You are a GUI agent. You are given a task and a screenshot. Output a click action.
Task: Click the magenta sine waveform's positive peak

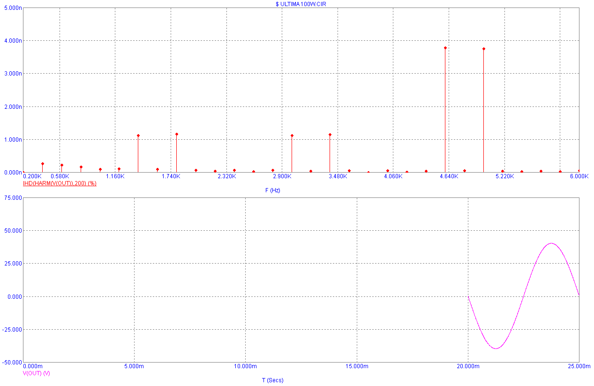point(551,243)
